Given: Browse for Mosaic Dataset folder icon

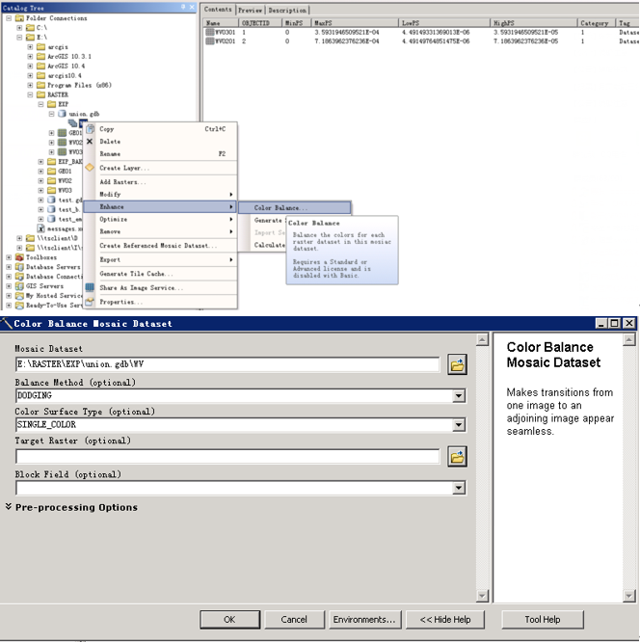Looking at the screenshot, I should [457, 364].
